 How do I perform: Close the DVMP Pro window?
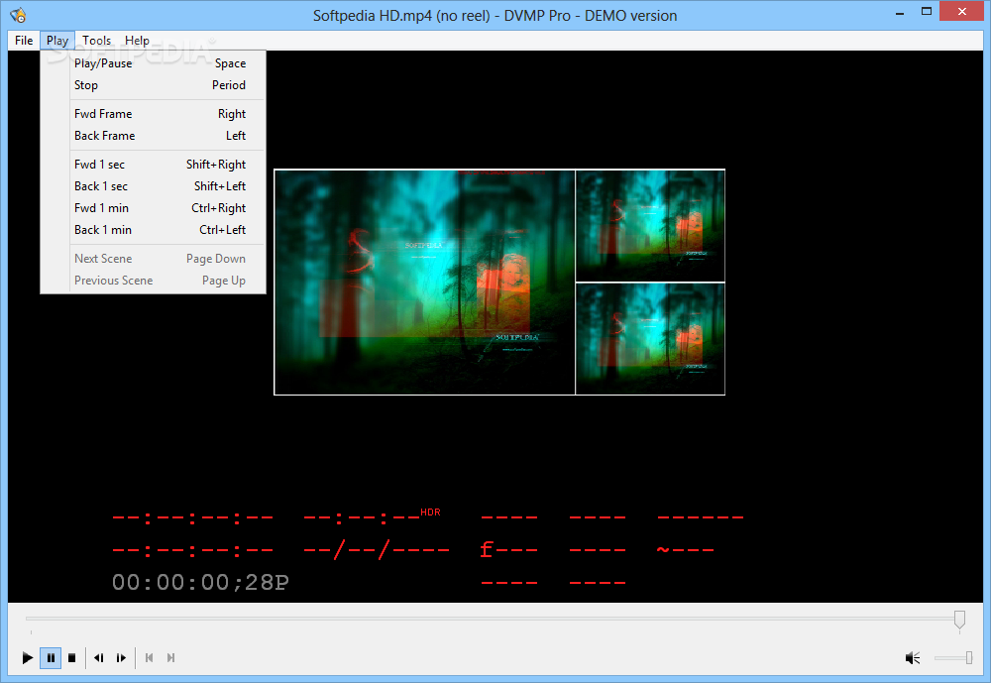click(962, 11)
